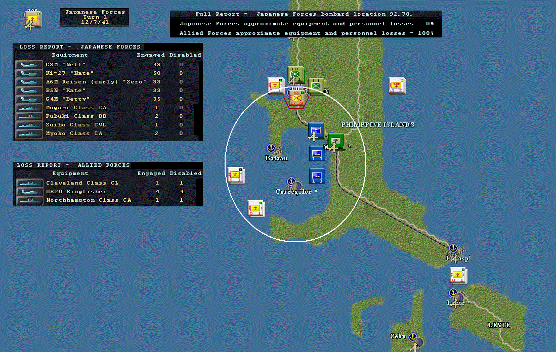The image size is (556, 352).
Task: Click the Myoko Class CA ship icon
Action: [29, 134]
